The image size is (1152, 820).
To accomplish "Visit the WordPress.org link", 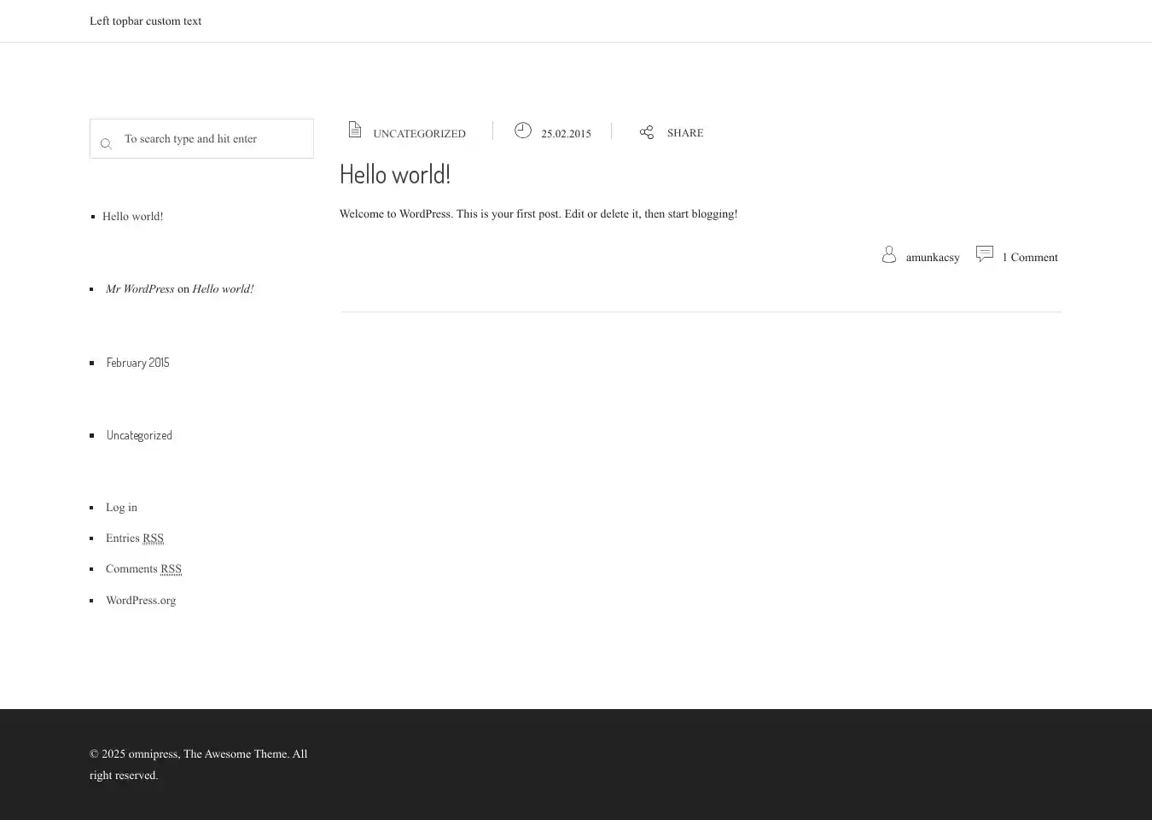I will click(141, 601).
